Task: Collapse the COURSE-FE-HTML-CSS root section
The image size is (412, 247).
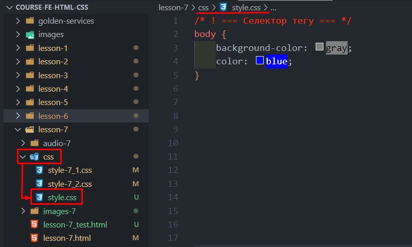Action: tap(9, 7)
